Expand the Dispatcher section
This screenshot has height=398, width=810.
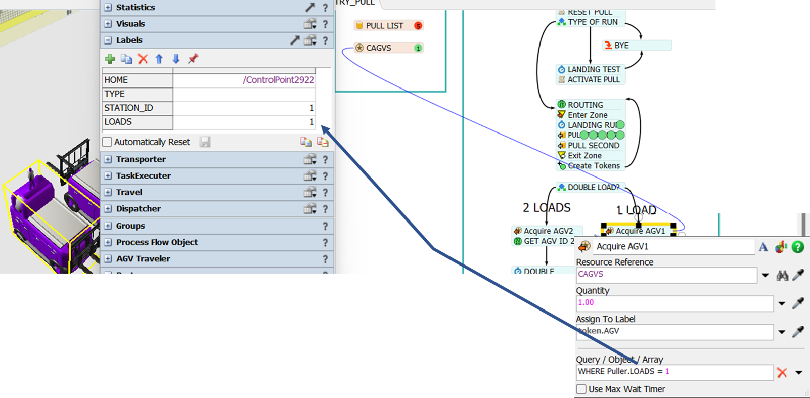[x=108, y=209]
